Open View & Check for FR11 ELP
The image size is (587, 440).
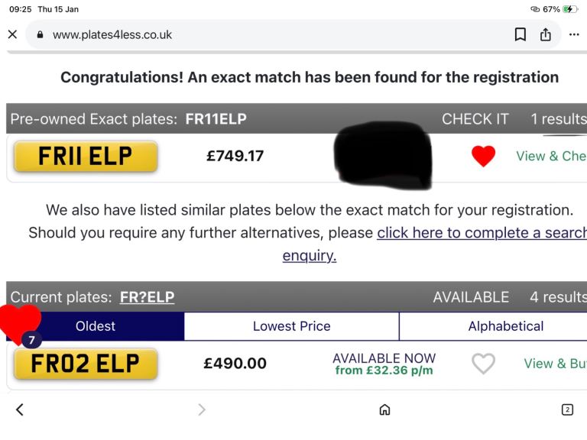point(550,156)
